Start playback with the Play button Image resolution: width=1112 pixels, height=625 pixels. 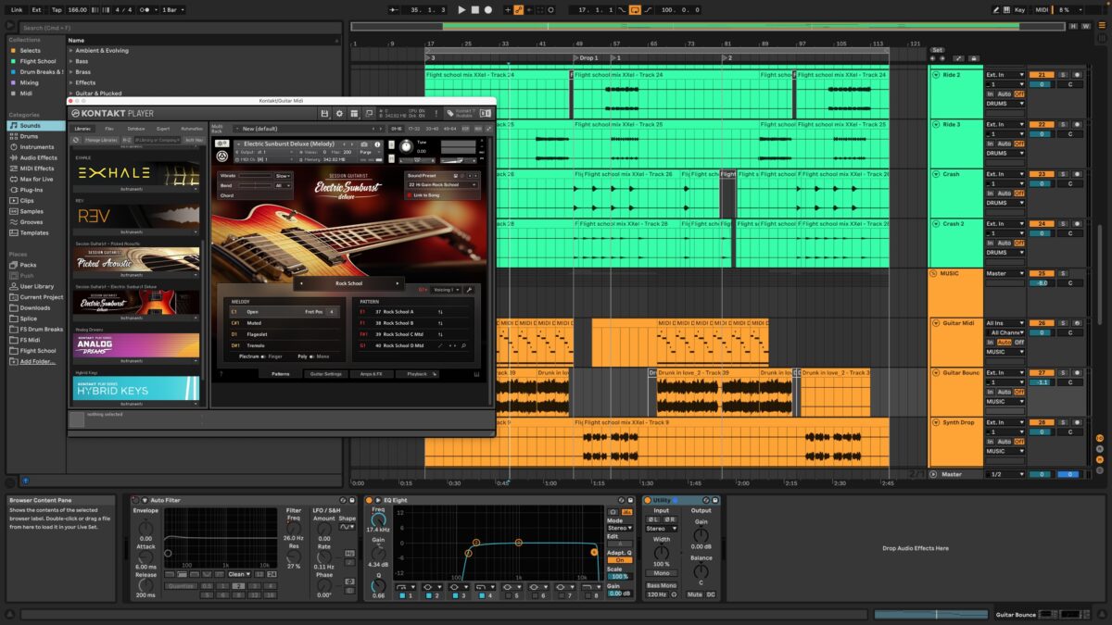461,9
